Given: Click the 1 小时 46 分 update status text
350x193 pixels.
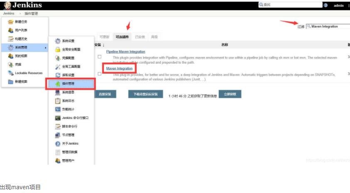Looking at the screenshot, I should pyautogui.click(x=193, y=96).
